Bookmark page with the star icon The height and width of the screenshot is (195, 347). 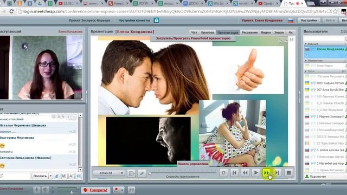click(x=336, y=11)
